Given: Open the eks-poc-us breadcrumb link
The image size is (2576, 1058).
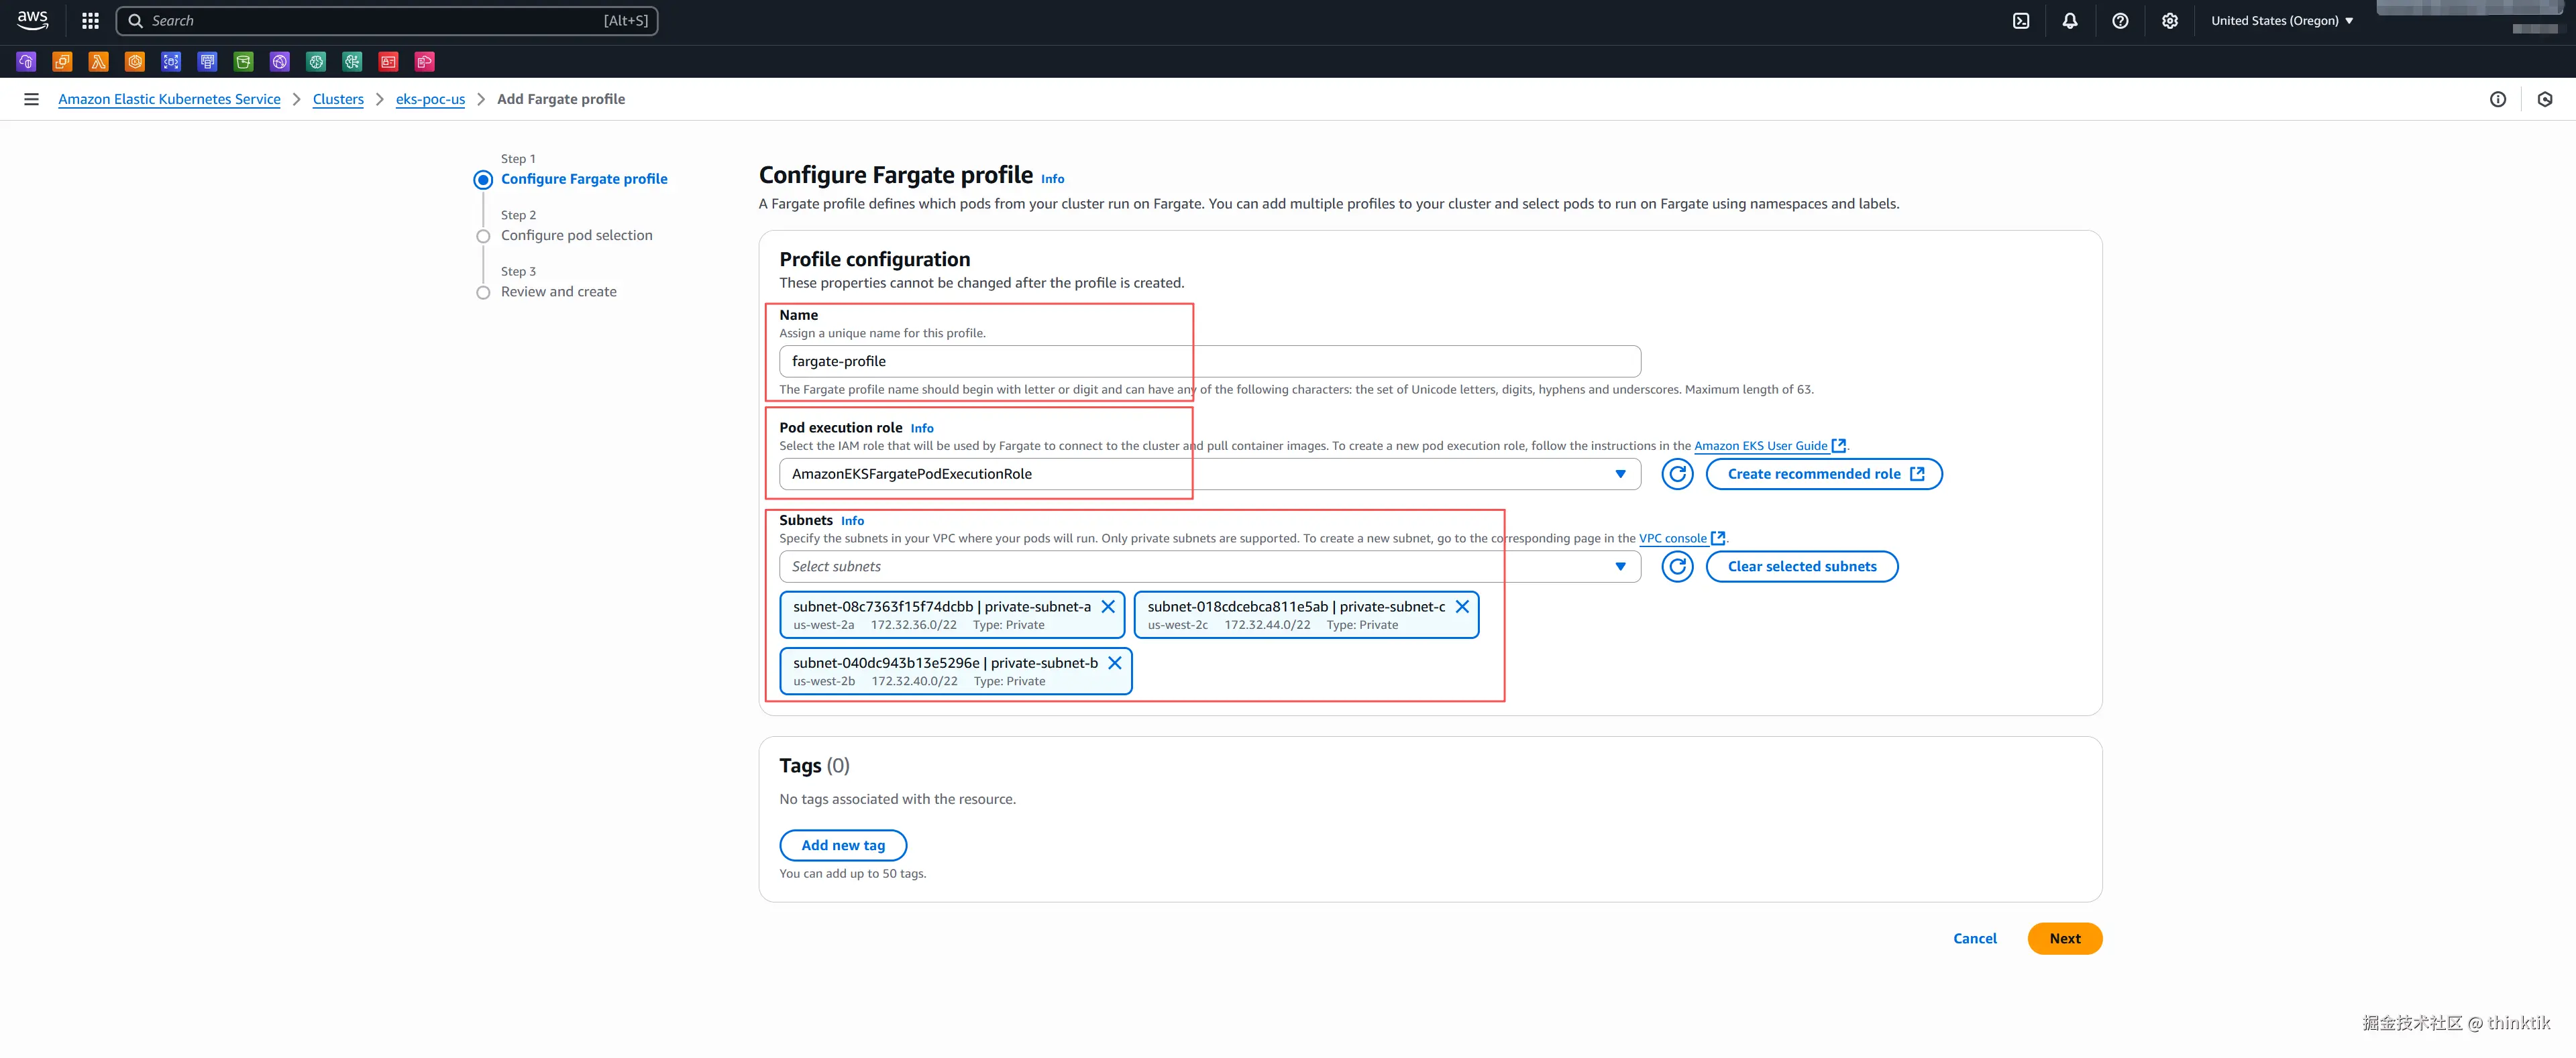Looking at the screenshot, I should pos(430,99).
